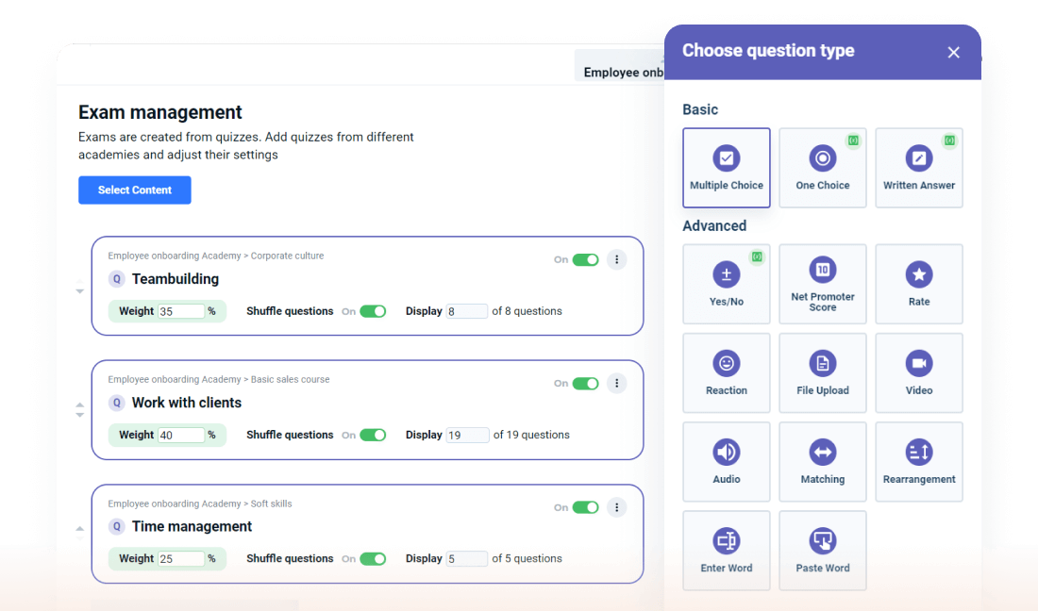Choose the One Choice question type
Image resolution: width=1038 pixels, height=611 pixels.
pos(822,168)
